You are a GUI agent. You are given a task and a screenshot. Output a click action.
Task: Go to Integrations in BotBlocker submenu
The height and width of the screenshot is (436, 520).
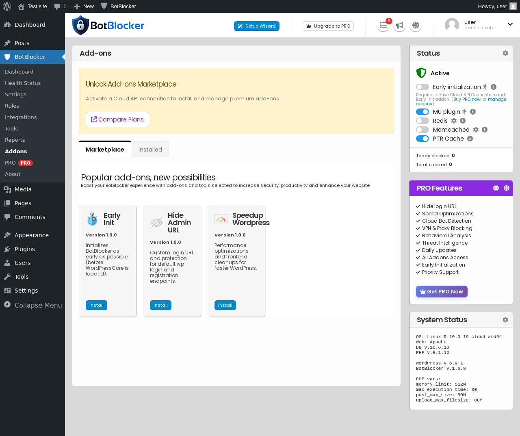(x=21, y=117)
